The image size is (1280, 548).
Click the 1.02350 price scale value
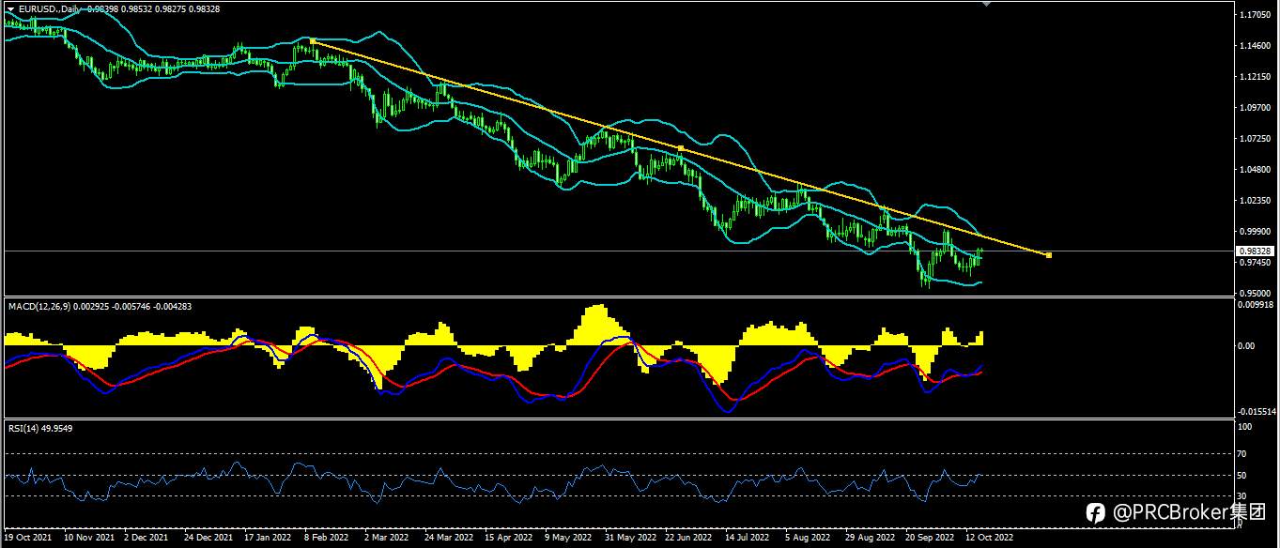(1255, 201)
